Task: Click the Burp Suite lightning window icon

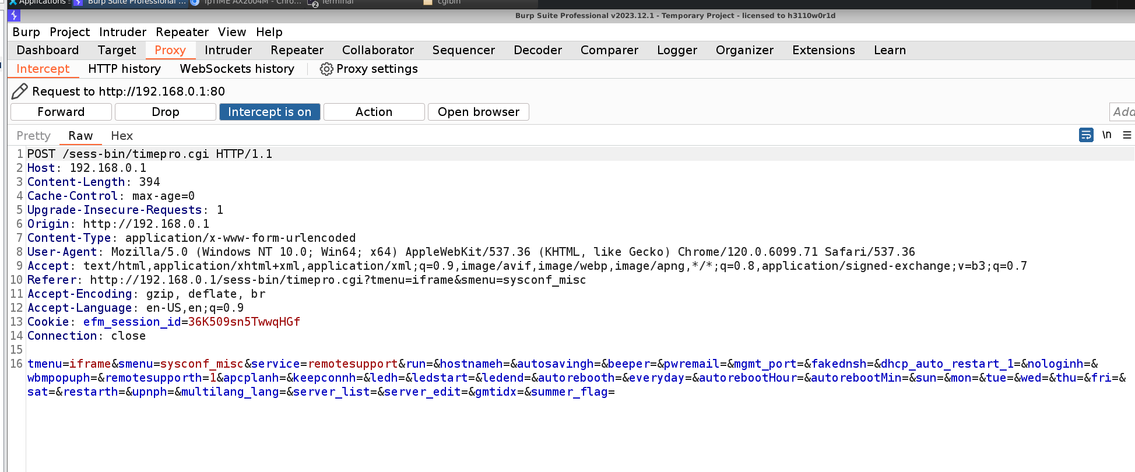Action: pyautogui.click(x=15, y=15)
